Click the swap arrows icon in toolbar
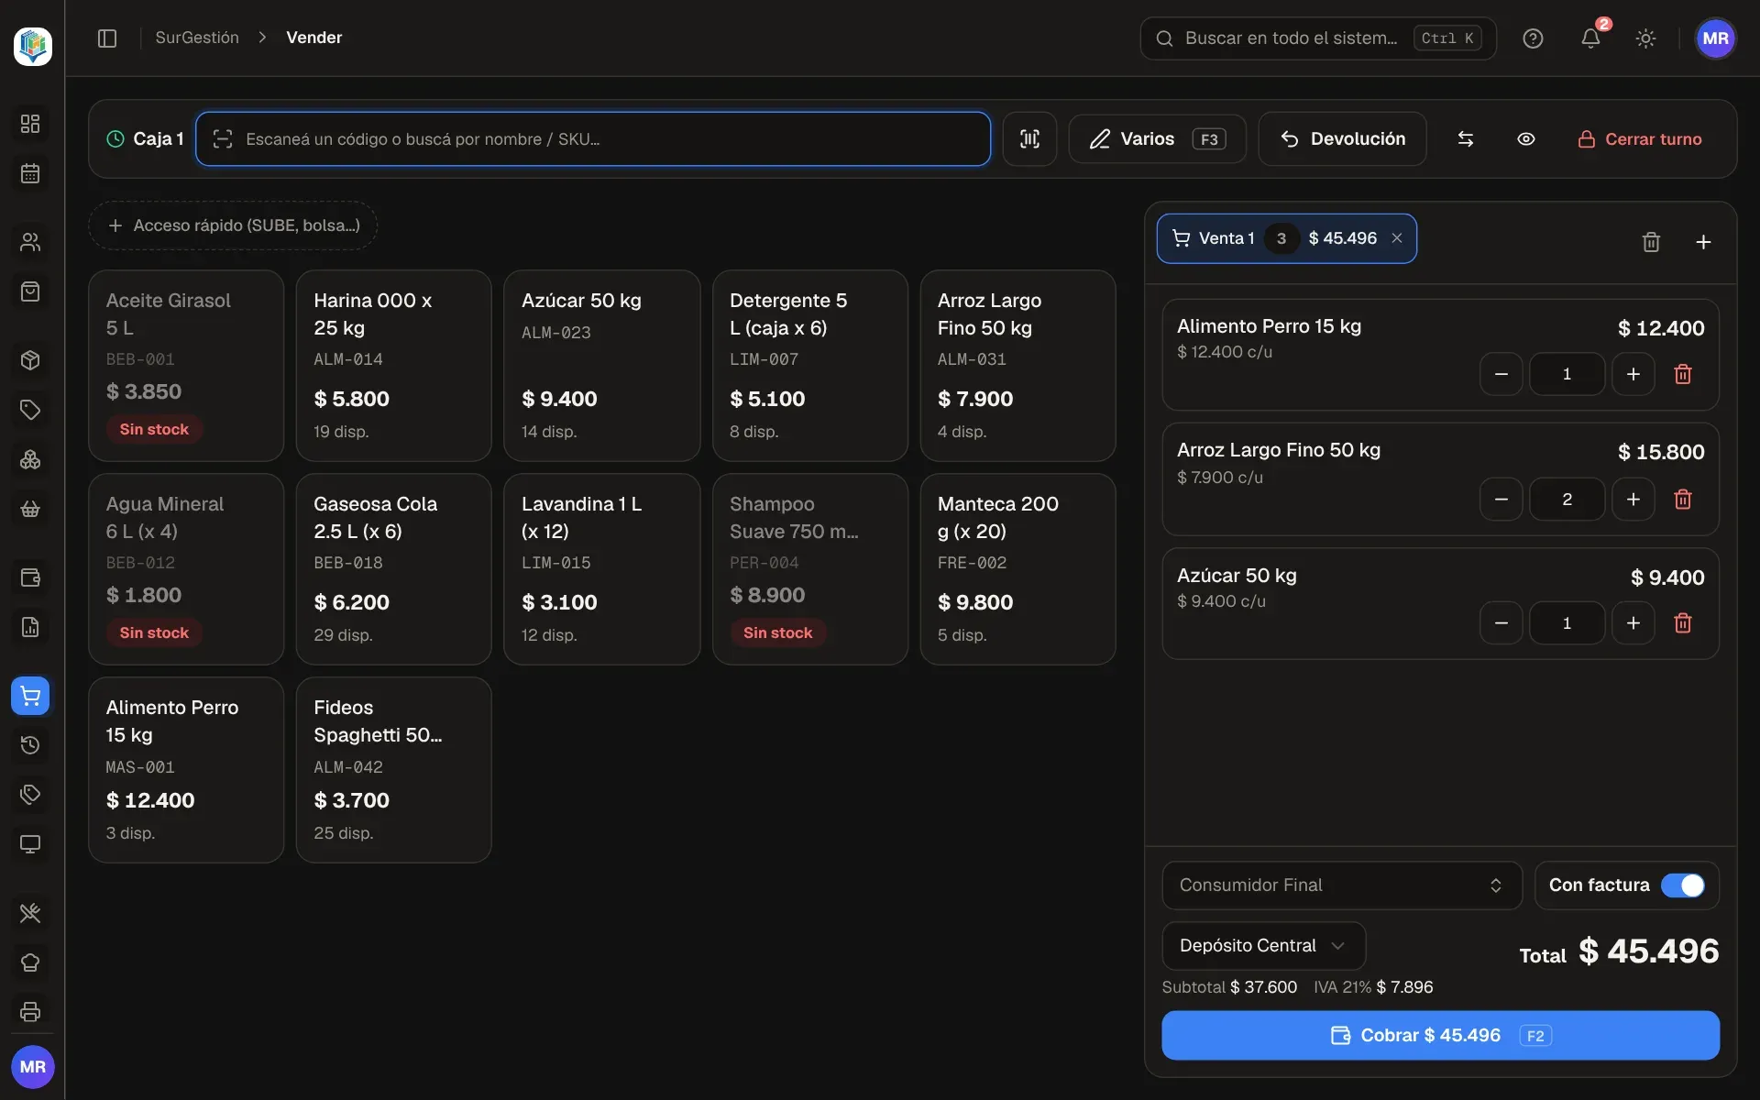 [1465, 139]
